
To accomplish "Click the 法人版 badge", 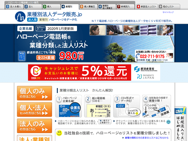I will pyautogui.click(x=32, y=20).
